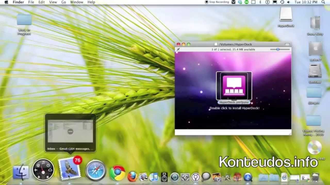Click Finder icon in the Dock
Image resolution: width=330 pixels, height=185 pixels.
(21, 172)
